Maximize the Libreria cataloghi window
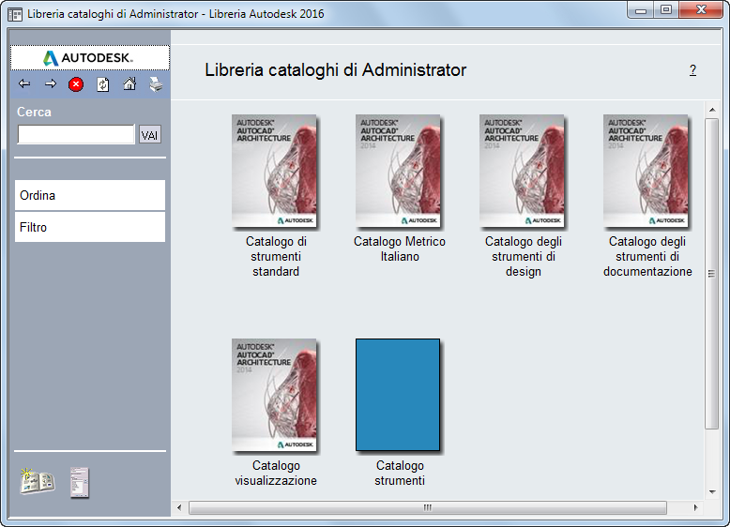This screenshot has height=527, width=730. point(666,9)
